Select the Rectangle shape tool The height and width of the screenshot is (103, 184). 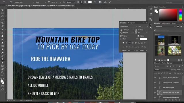click(x=2, y=66)
